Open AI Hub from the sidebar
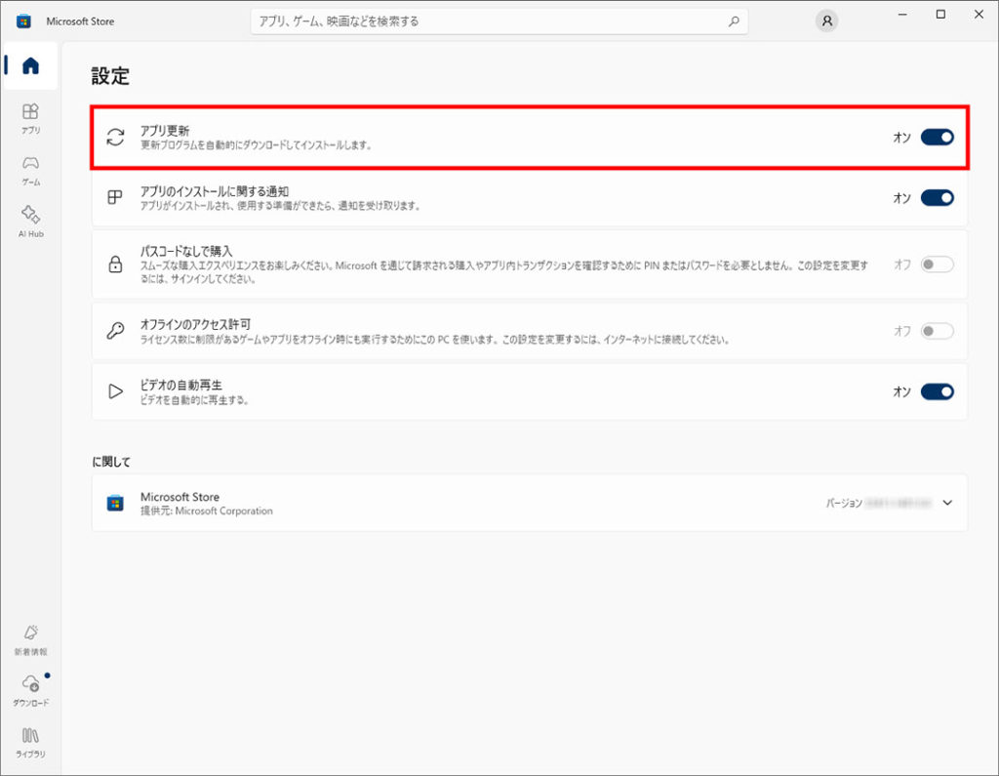 coord(30,220)
